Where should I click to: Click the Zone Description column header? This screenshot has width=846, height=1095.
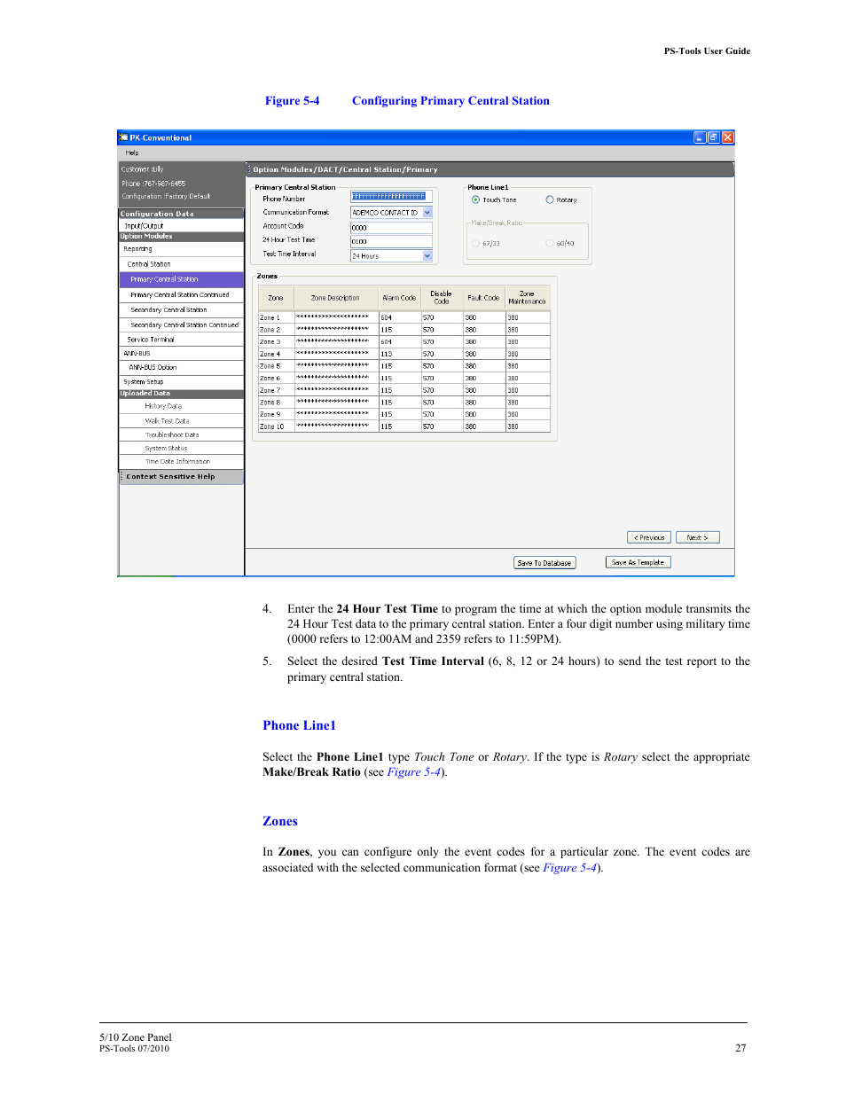pos(336,298)
